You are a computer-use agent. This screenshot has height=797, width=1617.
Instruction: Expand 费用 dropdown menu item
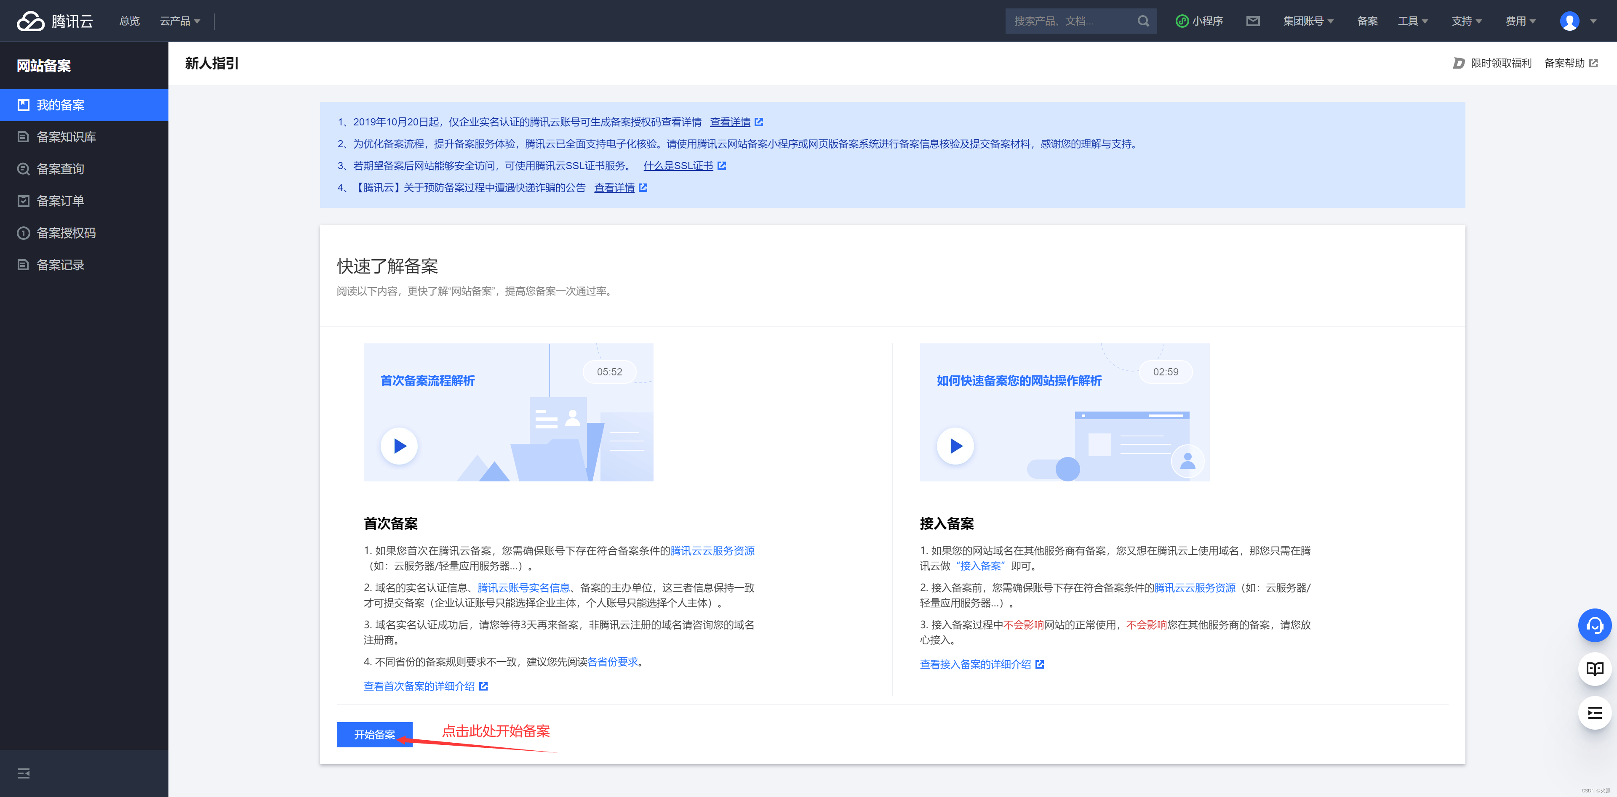pyautogui.click(x=1516, y=21)
